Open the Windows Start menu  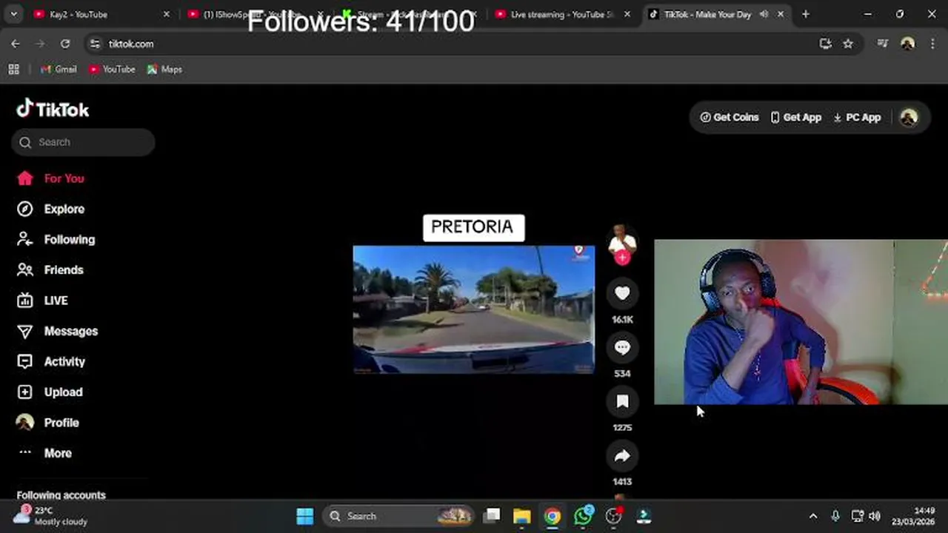point(305,516)
